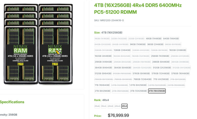The height and width of the screenshot is (119, 197).
Task: Pick the 192GB (4X48GB) kit option
Action: pos(103,56)
